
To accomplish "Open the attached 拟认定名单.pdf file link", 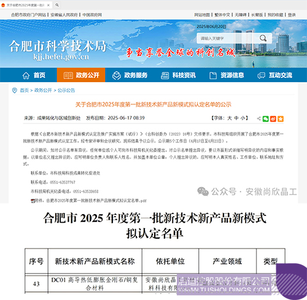I will point(96,201).
